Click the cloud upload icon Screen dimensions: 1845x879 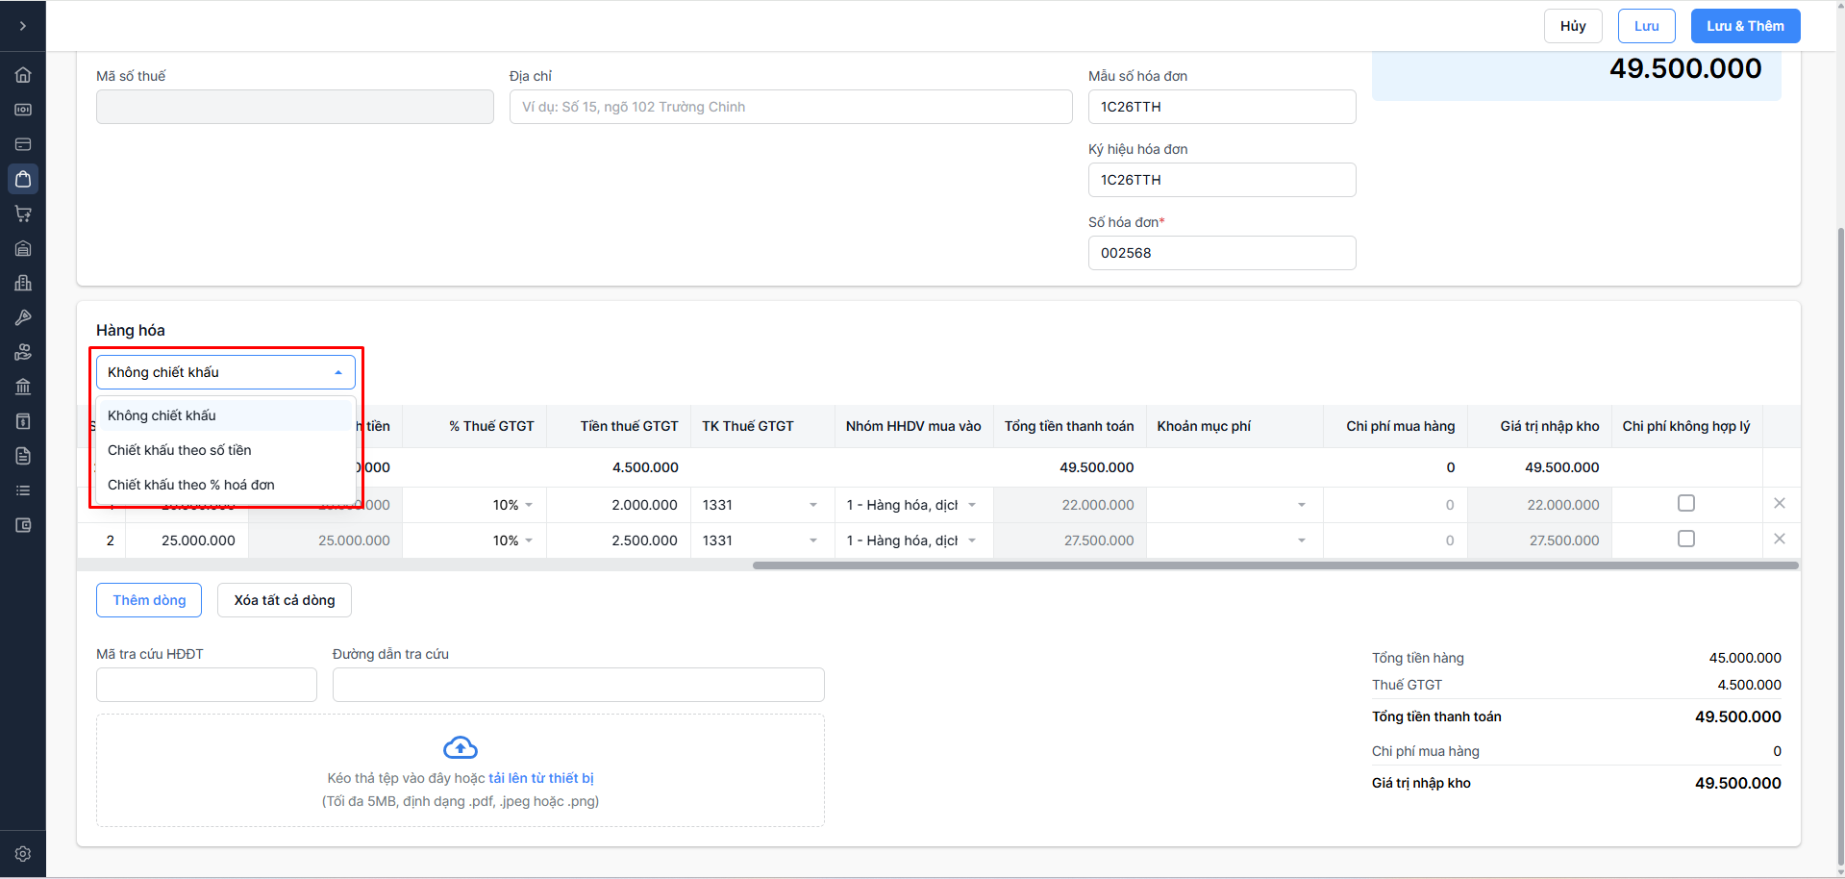461,748
